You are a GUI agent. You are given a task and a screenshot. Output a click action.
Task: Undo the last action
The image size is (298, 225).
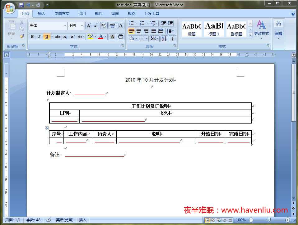[29, 5]
